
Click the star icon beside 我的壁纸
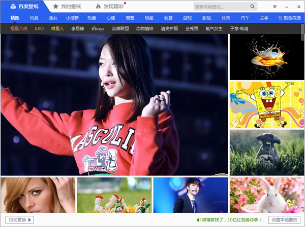click(x=55, y=7)
